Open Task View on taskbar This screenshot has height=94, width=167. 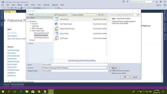coord(15,92)
